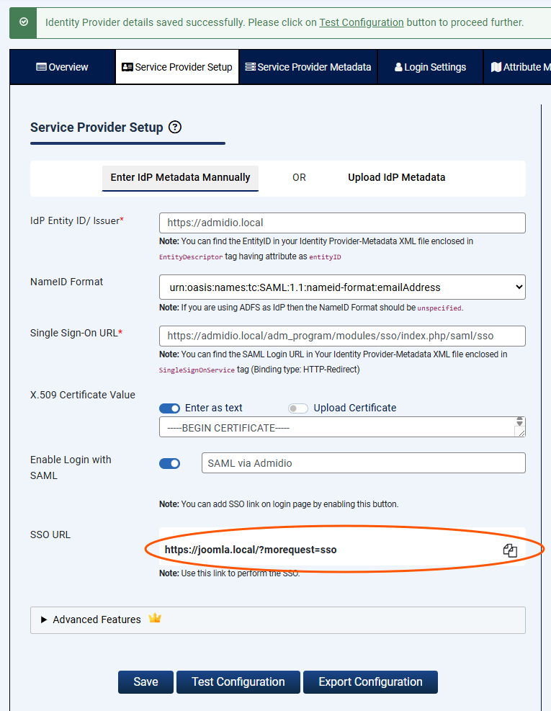
Task: Click the IdP Entity ID input field
Action: click(x=342, y=223)
